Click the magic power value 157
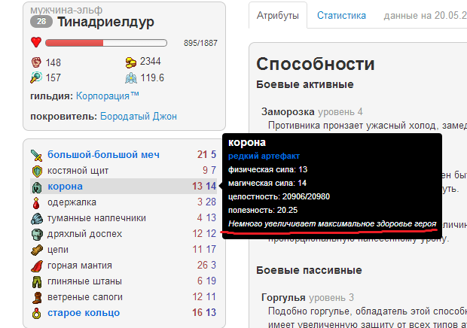This screenshot has width=467, height=328. pos(53,78)
